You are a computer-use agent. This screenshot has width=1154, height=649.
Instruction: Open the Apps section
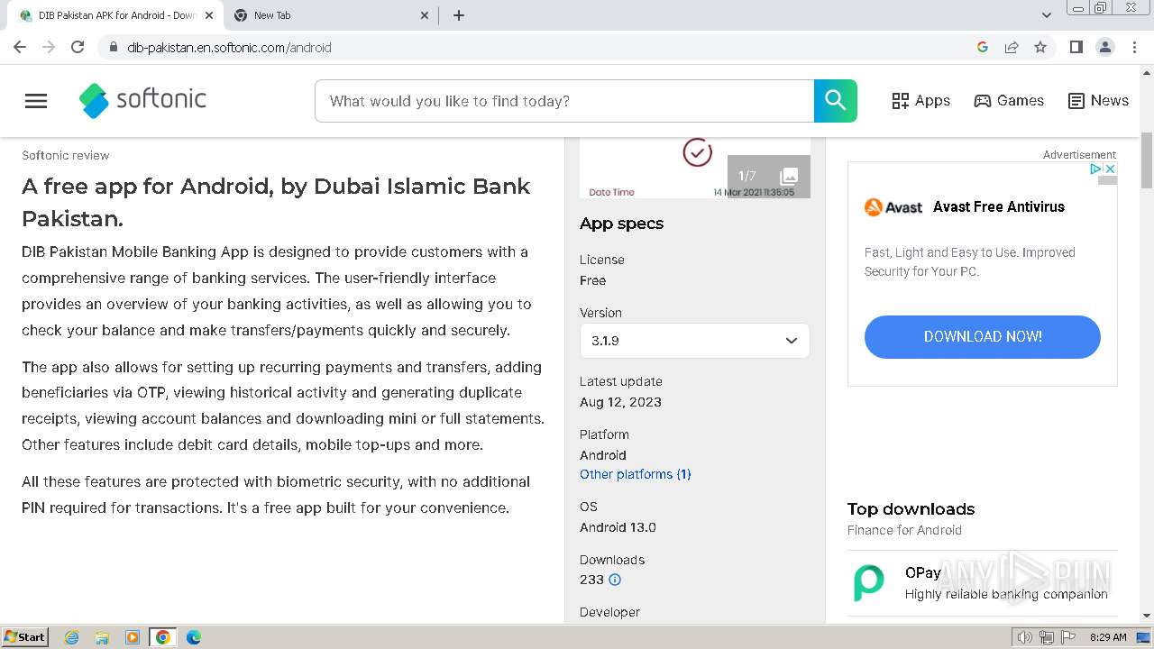click(x=920, y=101)
